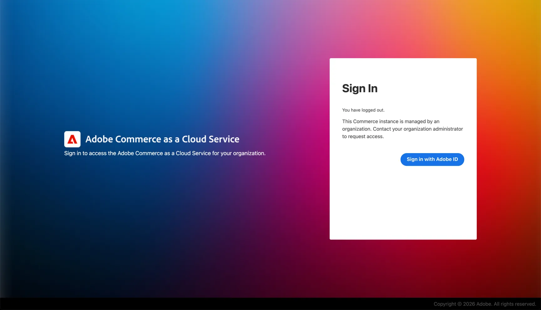Click the Sign in with Adobe ID button
The image size is (541, 310).
[x=432, y=159]
